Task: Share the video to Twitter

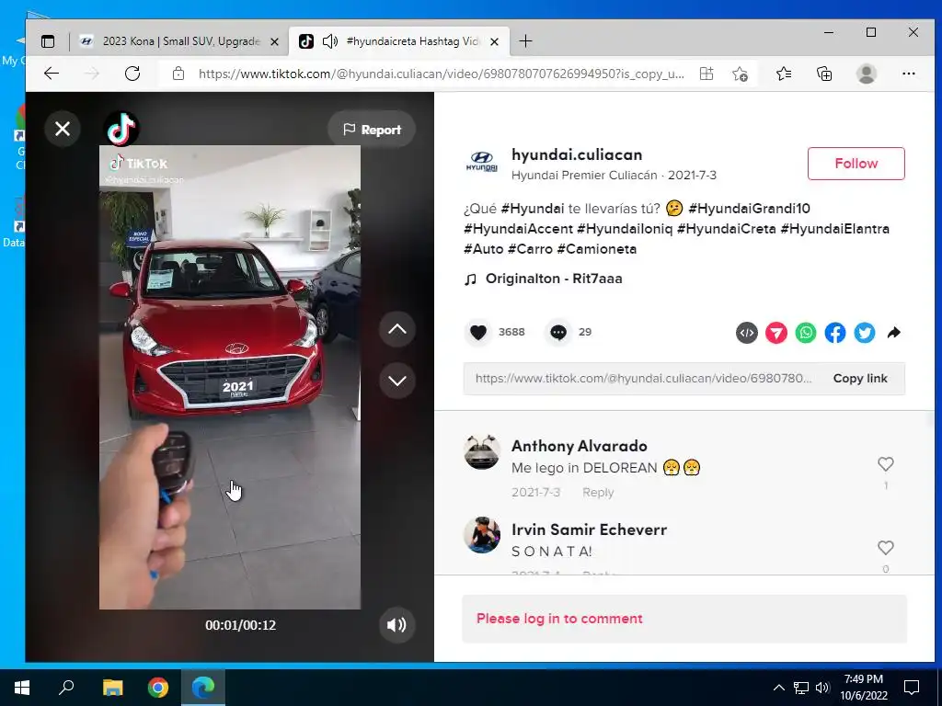Action: 865,333
